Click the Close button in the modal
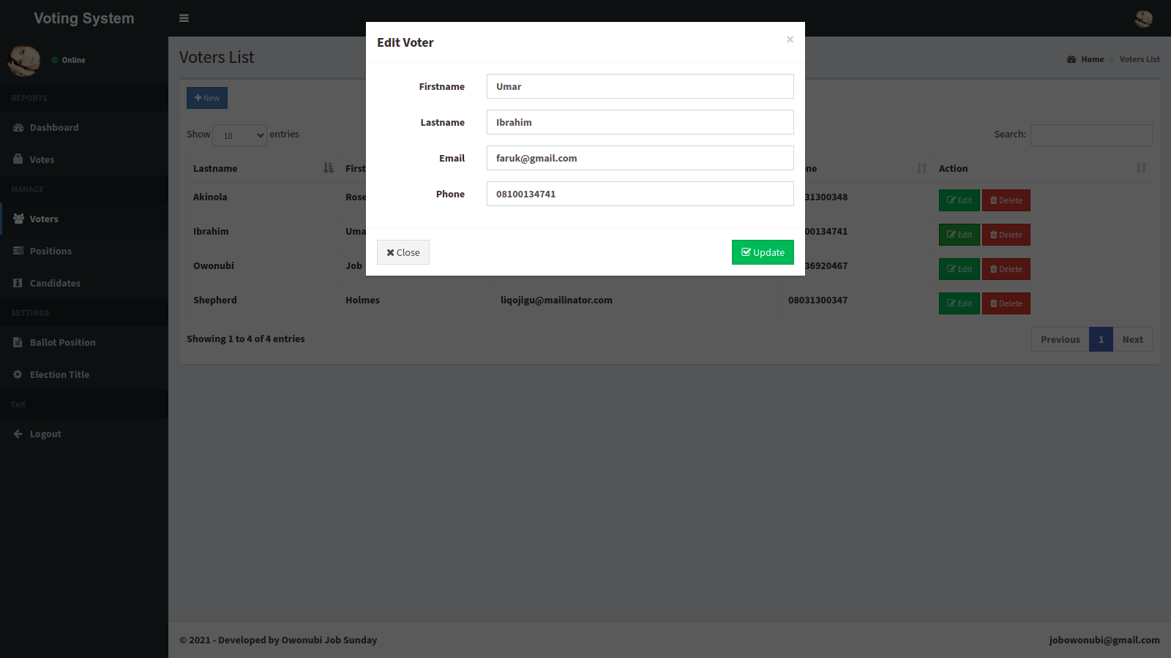The width and height of the screenshot is (1171, 658). (x=403, y=252)
